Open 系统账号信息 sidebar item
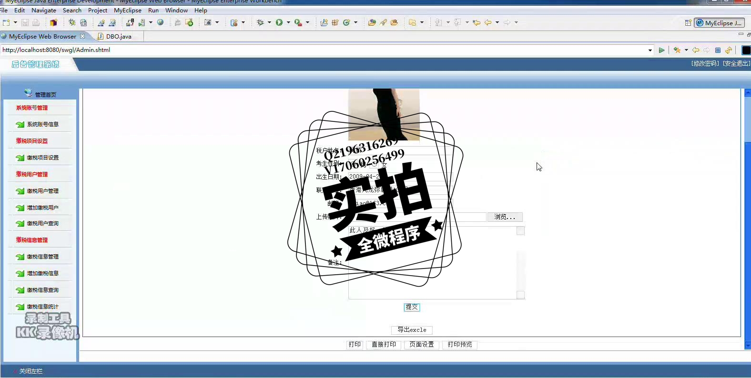Viewport: 751px width, 378px height. pos(42,124)
